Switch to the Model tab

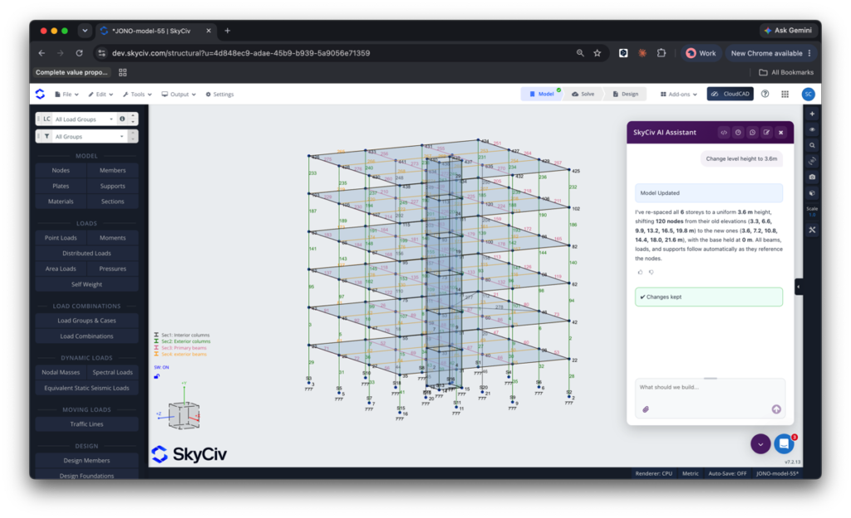[542, 94]
